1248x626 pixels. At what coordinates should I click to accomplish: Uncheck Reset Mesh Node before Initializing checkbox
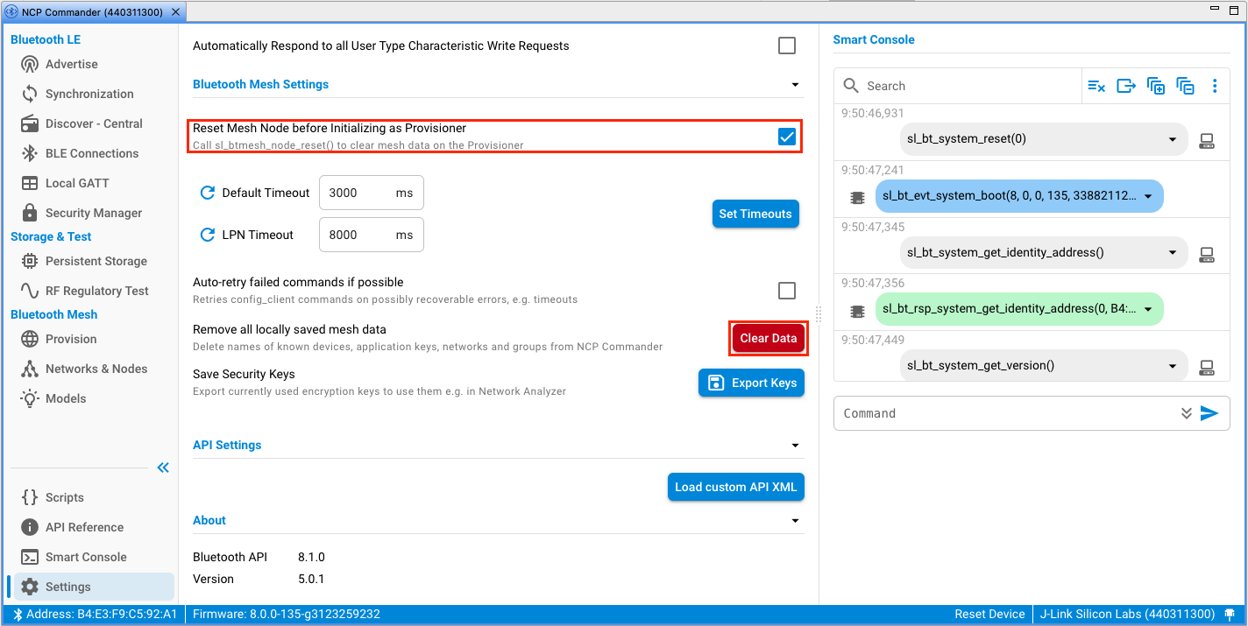click(787, 137)
